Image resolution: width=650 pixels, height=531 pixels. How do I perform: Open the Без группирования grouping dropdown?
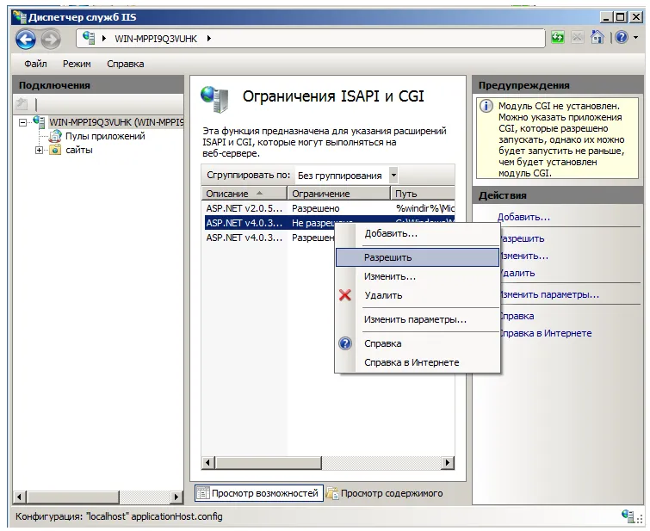coord(393,176)
